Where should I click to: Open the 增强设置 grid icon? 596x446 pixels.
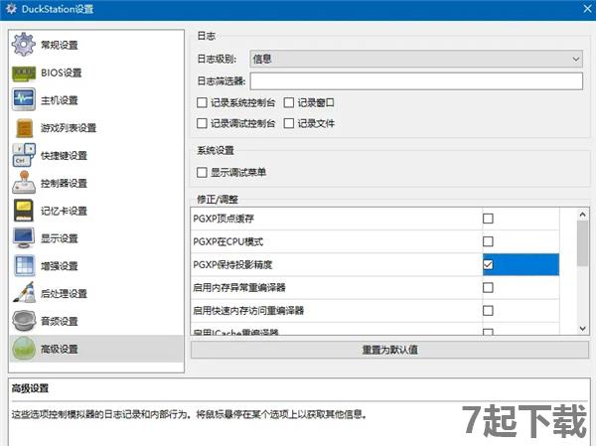(x=24, y=265)
